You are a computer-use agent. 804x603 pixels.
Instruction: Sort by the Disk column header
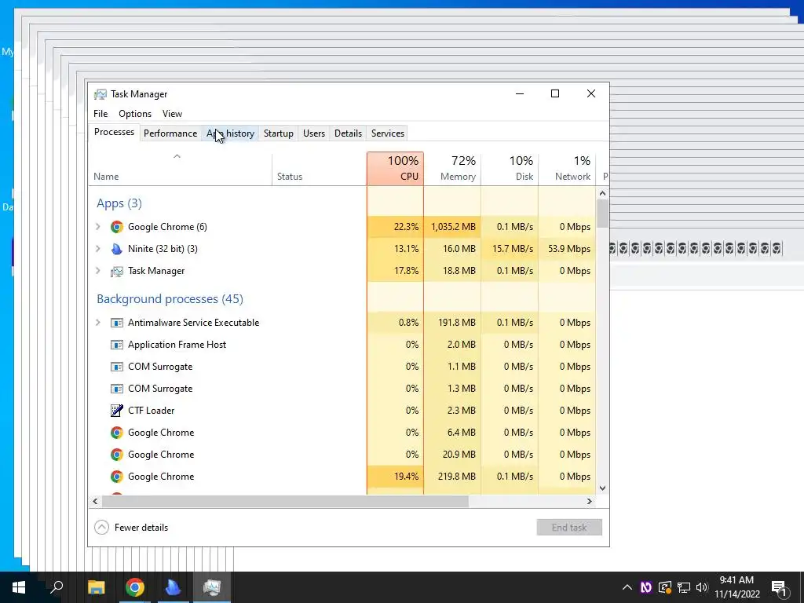click(x=510, y=169)
